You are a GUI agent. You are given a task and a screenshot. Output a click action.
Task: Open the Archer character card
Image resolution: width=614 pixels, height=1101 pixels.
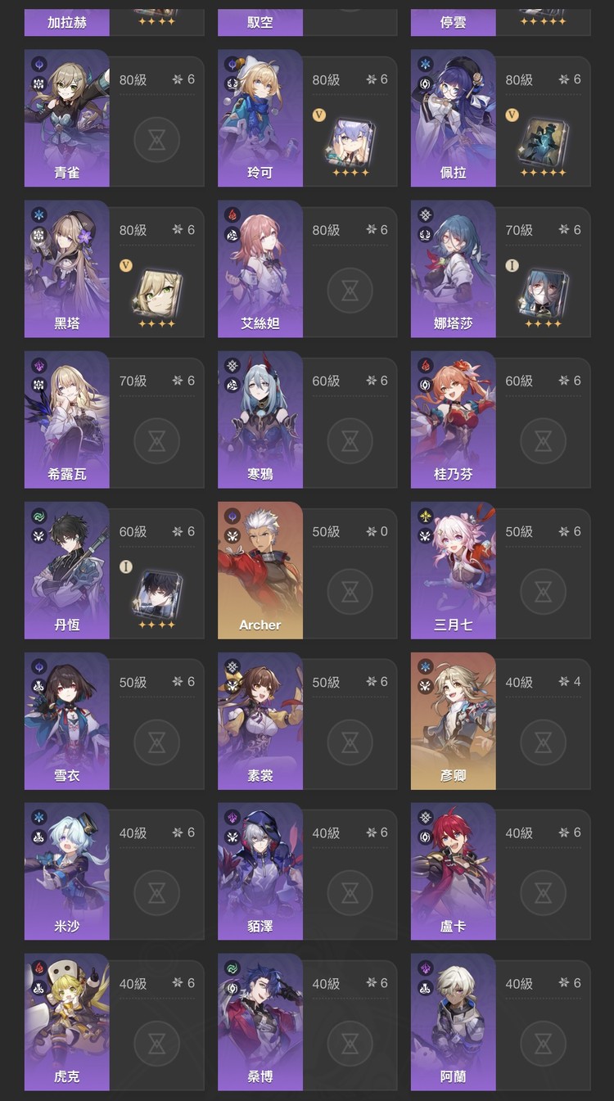pyautogui.click(x=260, y=570)
